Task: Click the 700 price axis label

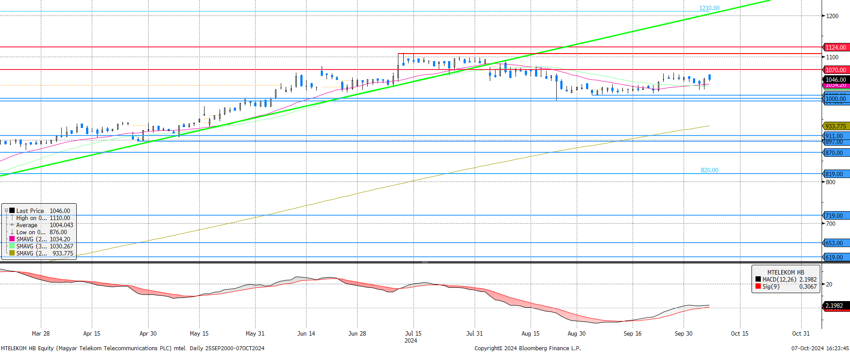Action: point(830,224)
